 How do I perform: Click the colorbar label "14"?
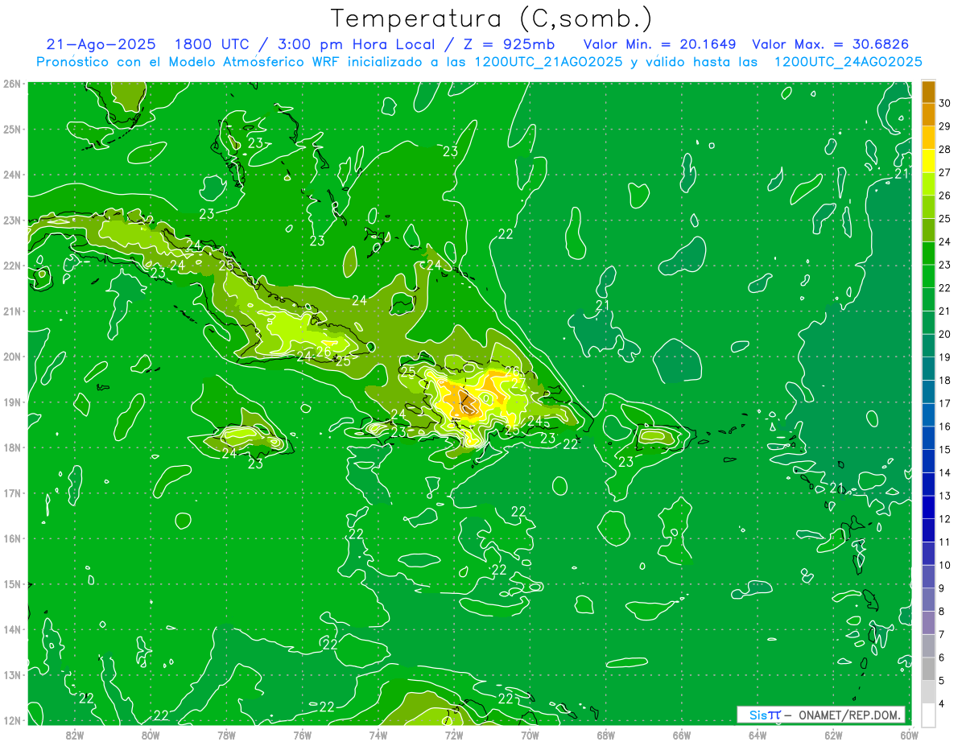pos(944,472)
